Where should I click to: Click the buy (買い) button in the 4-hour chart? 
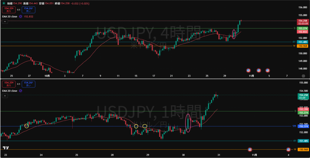tap(29, 10)
